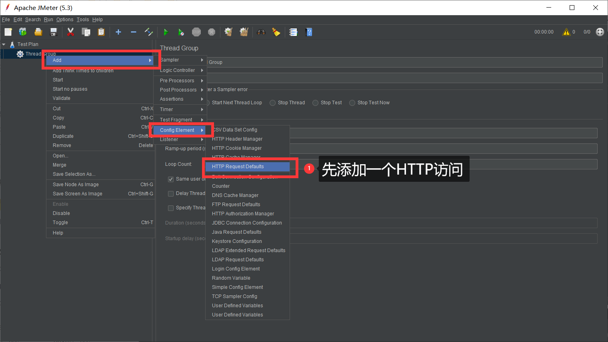Choose Duplicate from the context menu
The height and width of the screenshot is (342, 608).
100,136
